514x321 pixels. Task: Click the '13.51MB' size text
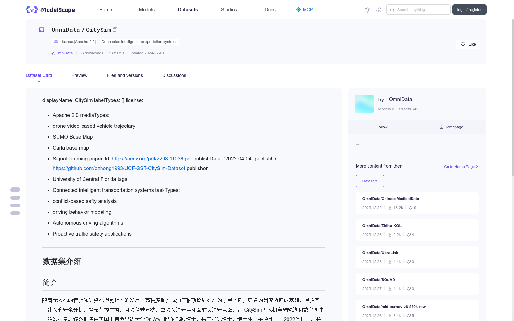116,53
